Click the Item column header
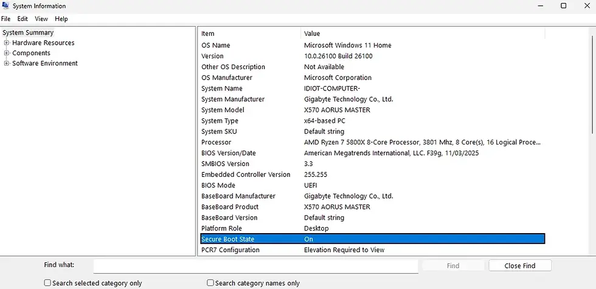This screenshot has width=596, height=289. 250,34
